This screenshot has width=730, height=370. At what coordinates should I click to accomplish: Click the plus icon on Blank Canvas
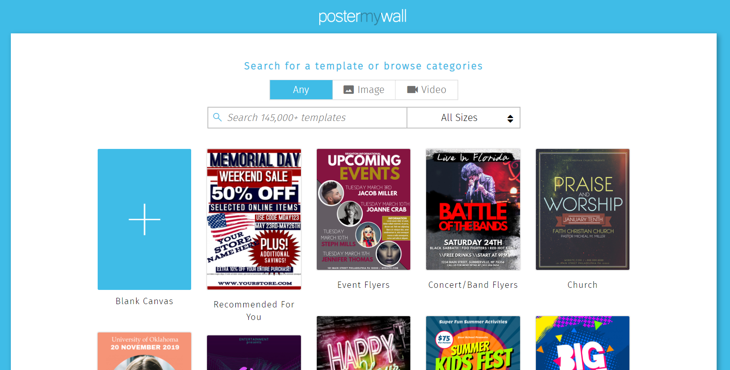144,219
